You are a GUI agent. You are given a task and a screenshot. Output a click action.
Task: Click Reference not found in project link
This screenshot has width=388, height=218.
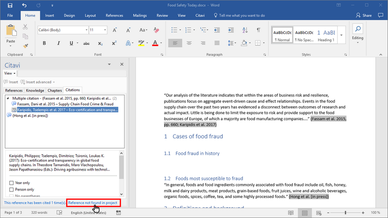click(92, 203)
